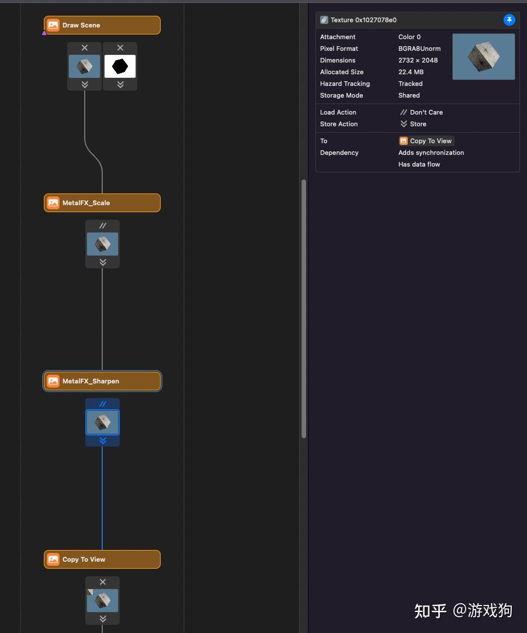
Task: Click the X load action icon above the depth attachment
Action: coord(120,47)
